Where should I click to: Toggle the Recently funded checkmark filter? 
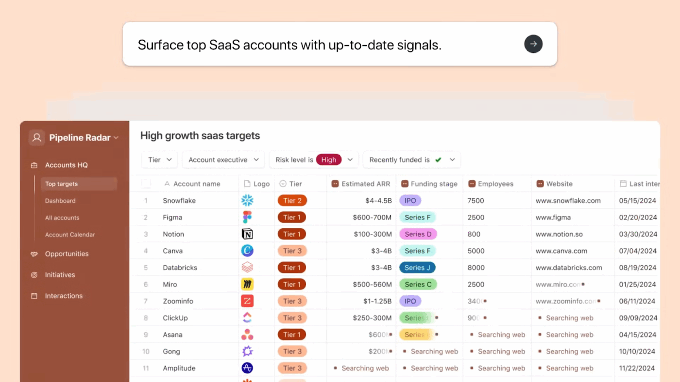[x=437, y=159]
